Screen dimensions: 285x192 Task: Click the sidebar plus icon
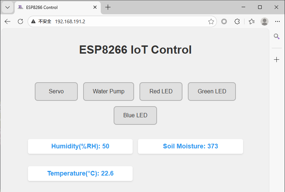pos(276,59)
